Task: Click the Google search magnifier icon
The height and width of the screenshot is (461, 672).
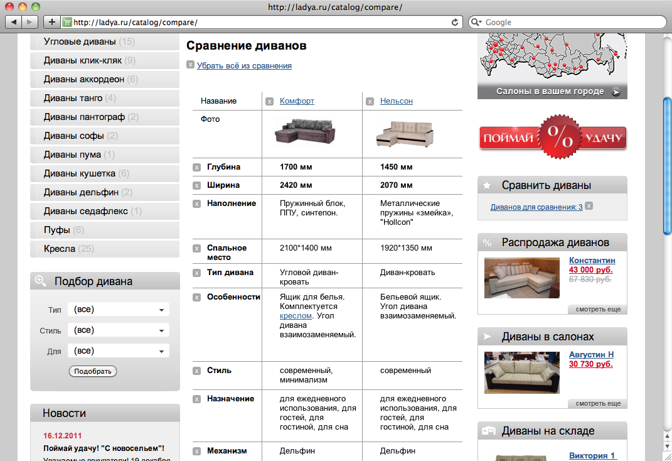Action: click(475, 23)
